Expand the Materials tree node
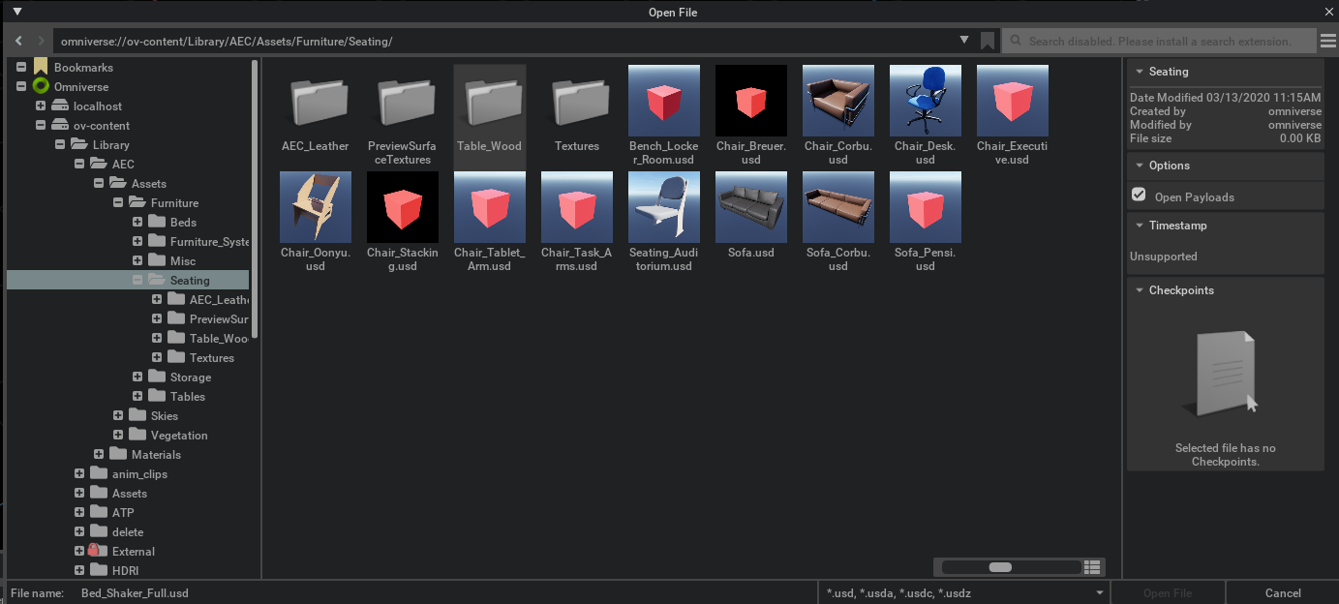This screenshot has width=1339, height=604. 99,455
